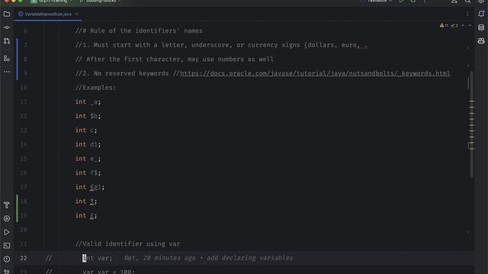Click the 'int c;' line
The width and height of the screenshot is (488, 274).
coord(86,130)
